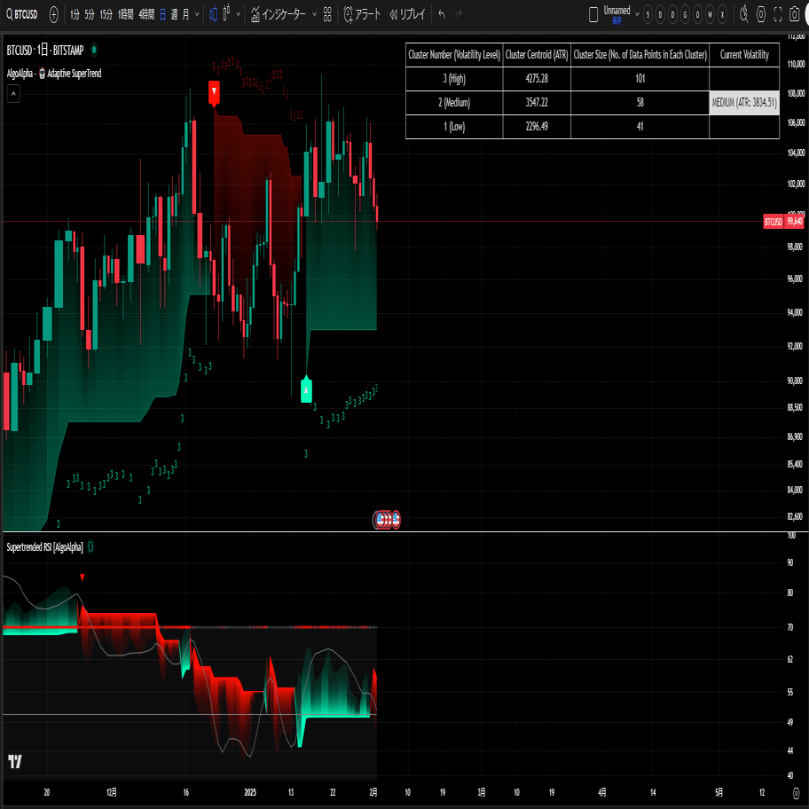Click the 2 (Medium) cluster cell
The height and width of the screenshot is (809, 809).
454,103
